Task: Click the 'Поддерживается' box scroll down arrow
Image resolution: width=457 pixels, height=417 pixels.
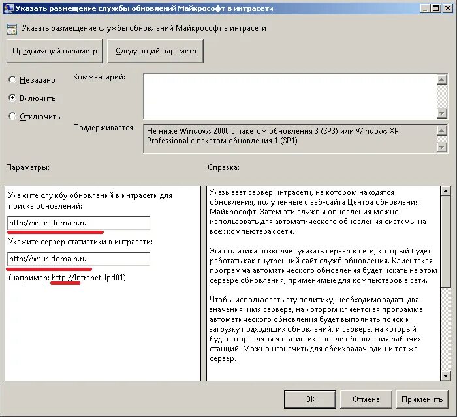Action: pyautogui.click(x=442, y=147)
